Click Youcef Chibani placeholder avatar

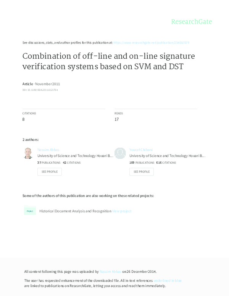pos(120,153)
